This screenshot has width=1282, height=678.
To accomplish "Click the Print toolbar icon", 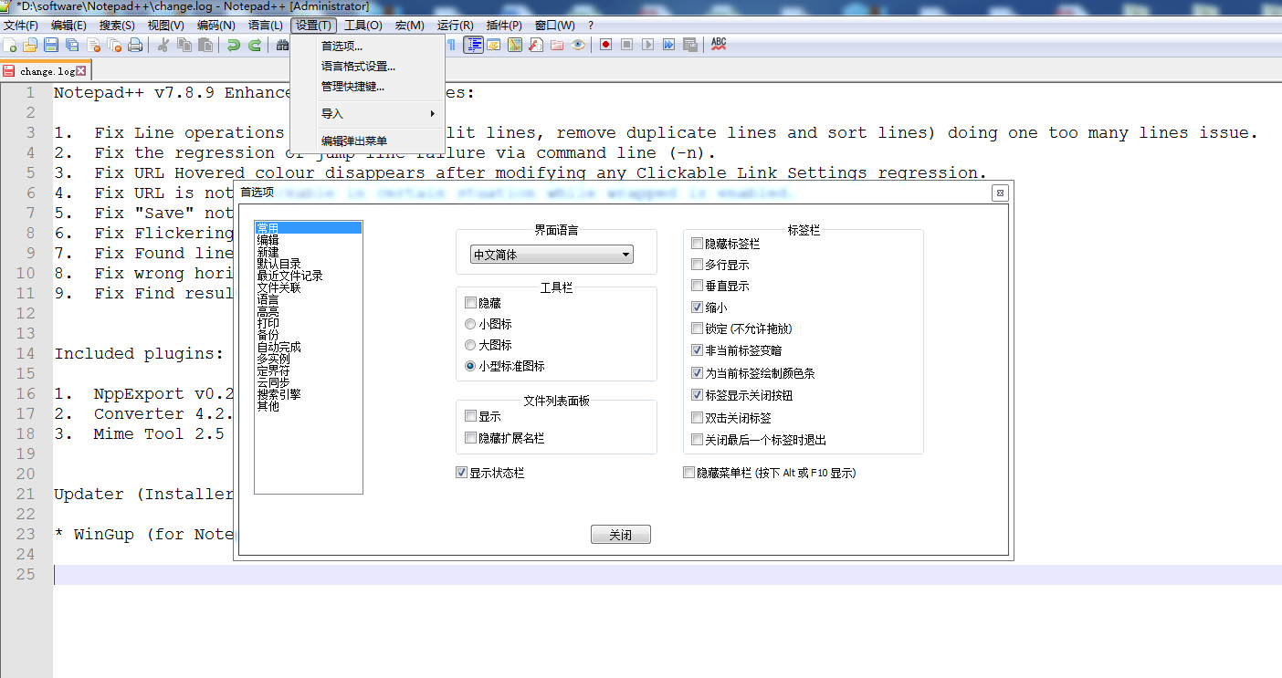I will pos(135,45).
